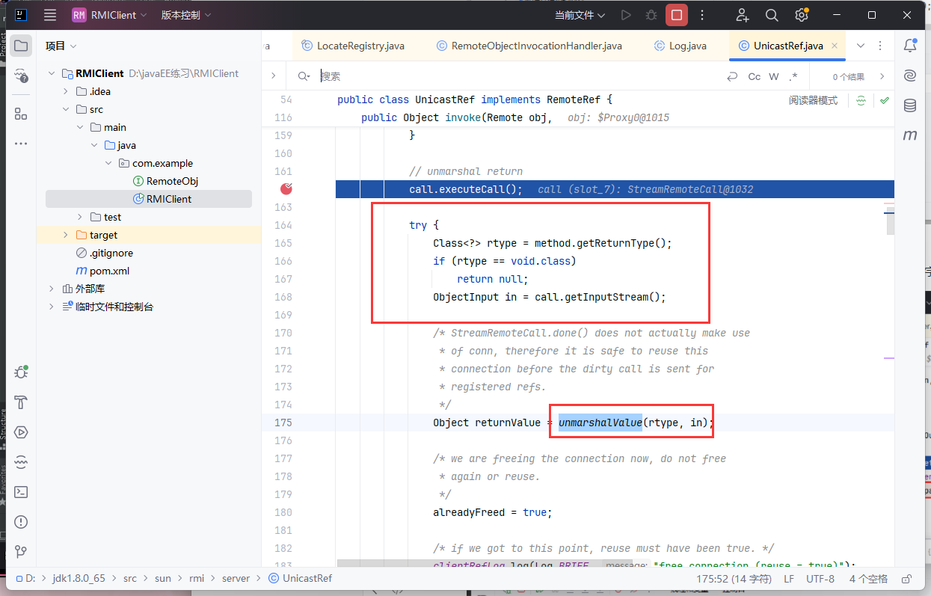This screenshot has height=596, width=931.
Task: Remove the breakpoint on line 162
Action: click(286, 189)
